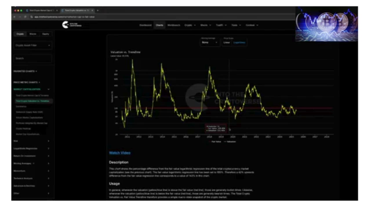
Task: Click the Watch Video link
Action: coord(120,153)
